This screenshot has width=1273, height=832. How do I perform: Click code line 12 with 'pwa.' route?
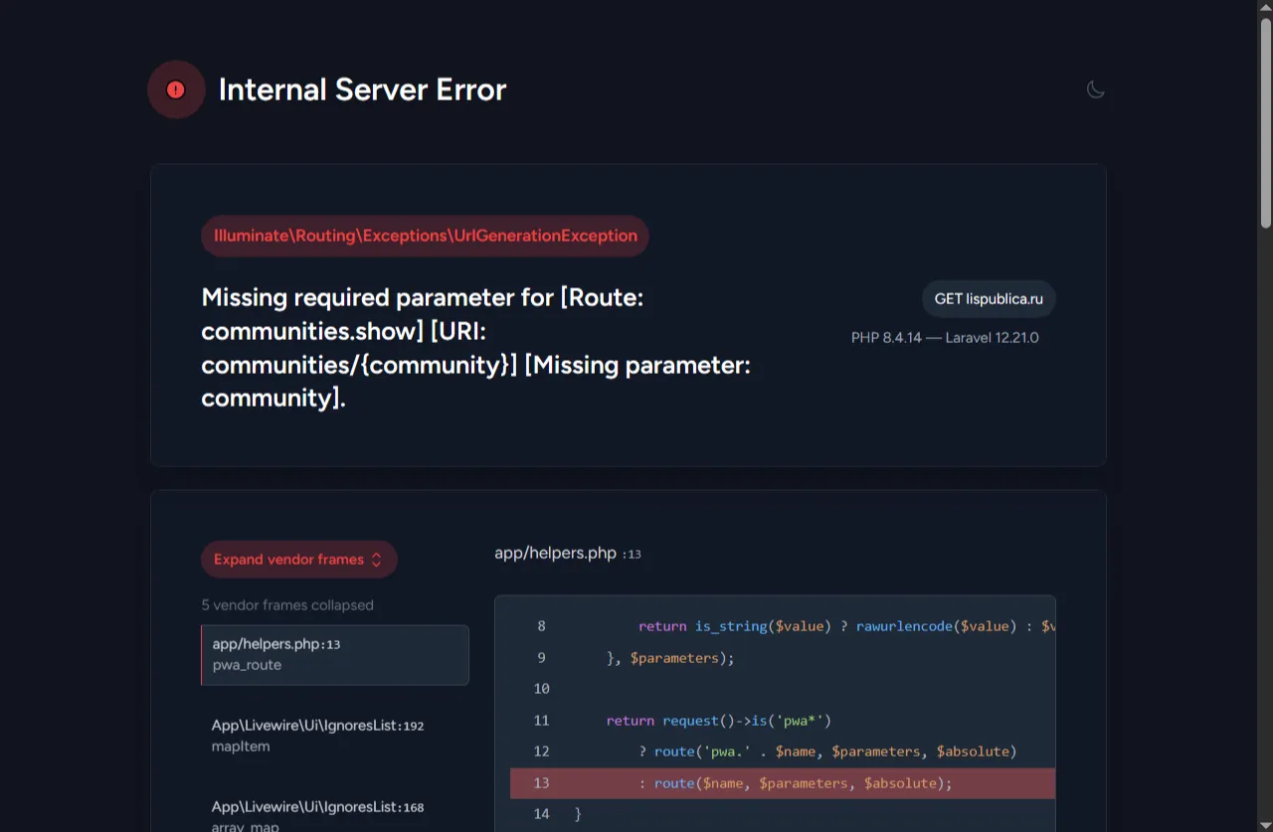(827, 751)
